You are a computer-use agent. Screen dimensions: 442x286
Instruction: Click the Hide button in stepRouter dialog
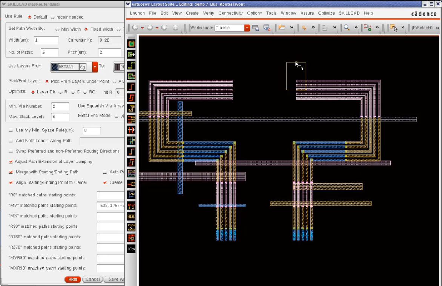(x=72, y=279)
